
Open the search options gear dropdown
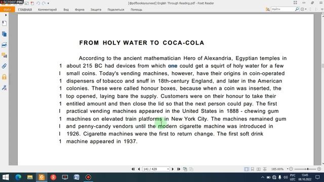(x=303, y=9)
